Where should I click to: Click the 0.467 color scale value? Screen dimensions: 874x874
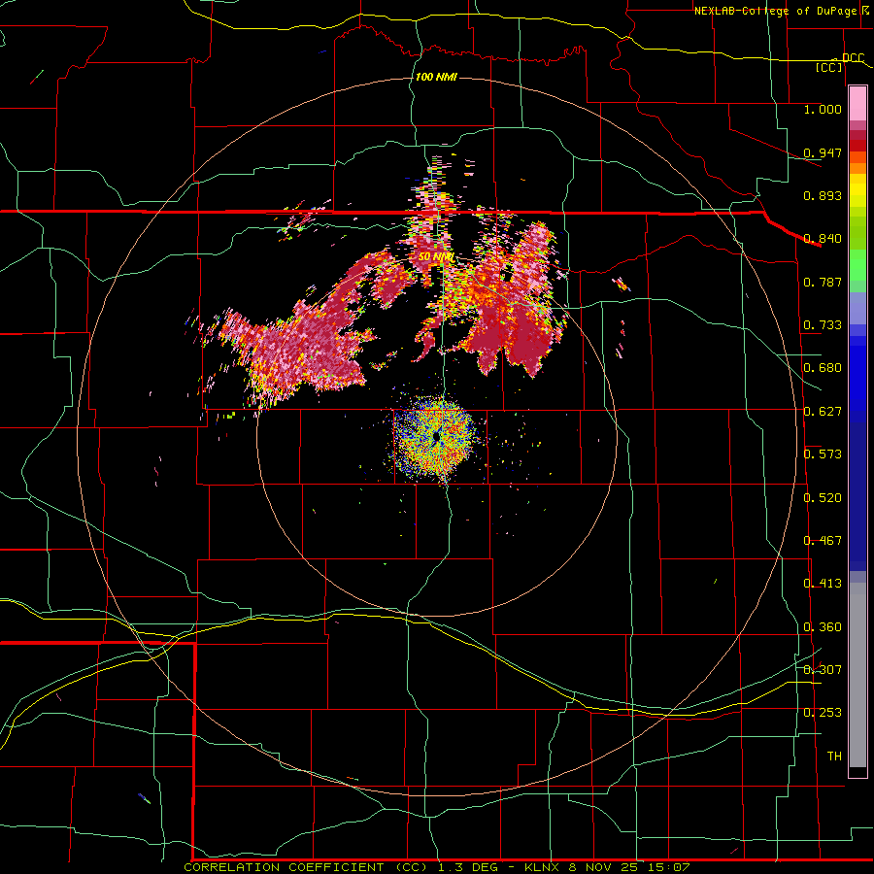coord(823,541)
